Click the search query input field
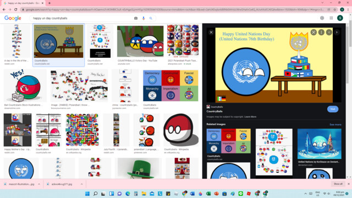Image resolution: width=352 pixels, height=198 pixels. tap(82, 18)
